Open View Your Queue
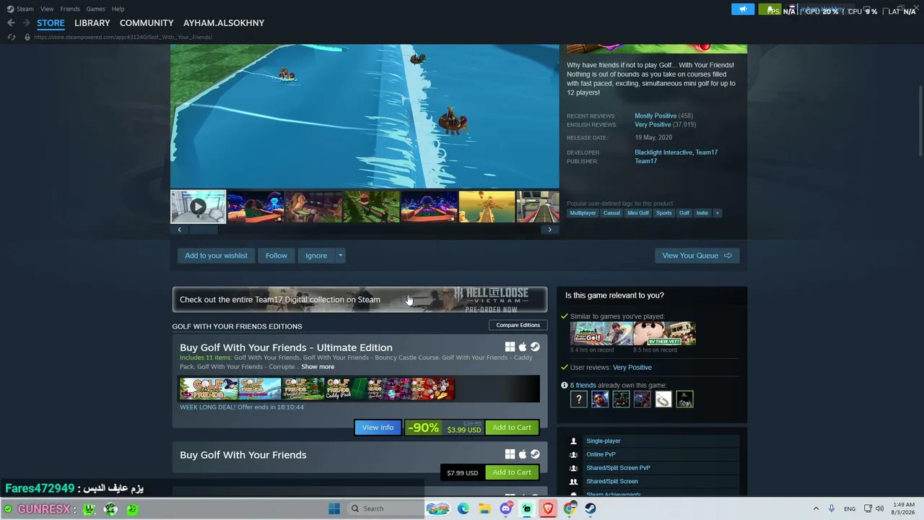This screenshot has width=924, height=520. point(697,256)
